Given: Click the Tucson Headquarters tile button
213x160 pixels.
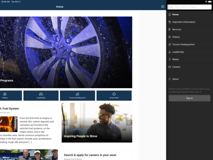Looking at the screenshot, I should 78,95.
